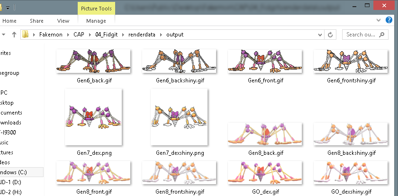This screenshot has width=398, height=196.
Task: Open the GT-I9300 device in navigation pane
Action: 8,133
